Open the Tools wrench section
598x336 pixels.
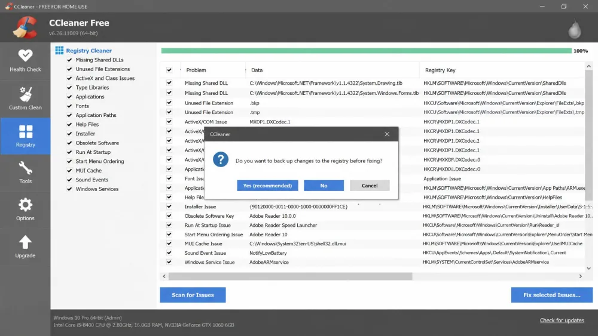click(25, 172)
